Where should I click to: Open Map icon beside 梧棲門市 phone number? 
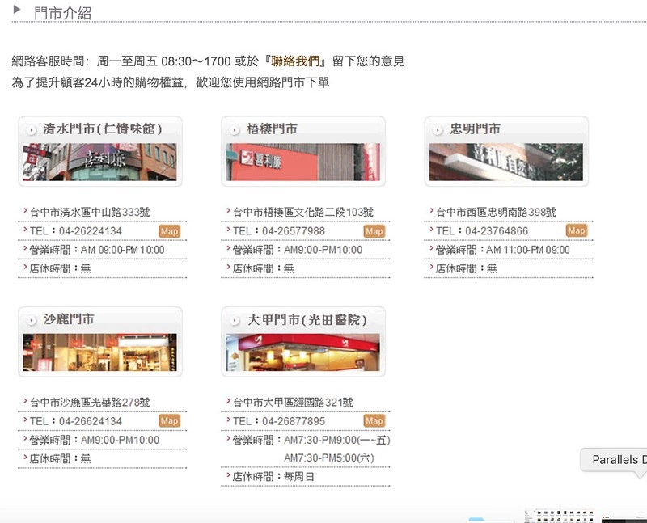(x=374, y=231)
